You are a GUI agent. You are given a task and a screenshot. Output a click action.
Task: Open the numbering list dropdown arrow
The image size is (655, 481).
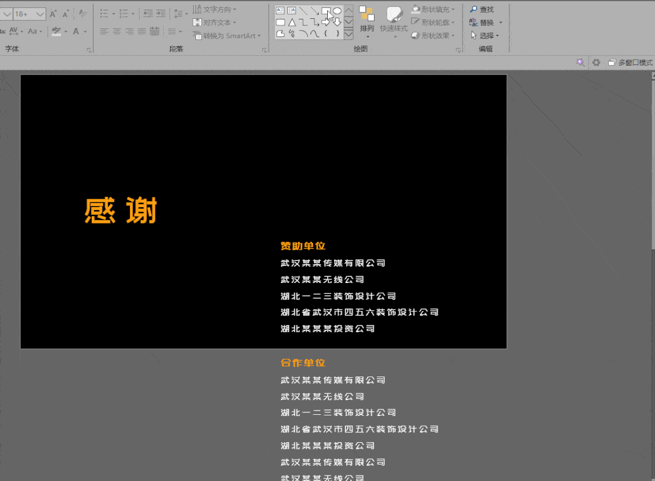coord(133,14)
